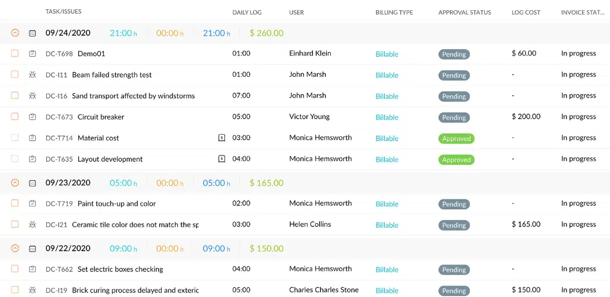Image resolution: width=610 pixels, height=297 pixels.
Task: Click the calendar icon beside 09/24/2020
Action: (x=32, y=34)
